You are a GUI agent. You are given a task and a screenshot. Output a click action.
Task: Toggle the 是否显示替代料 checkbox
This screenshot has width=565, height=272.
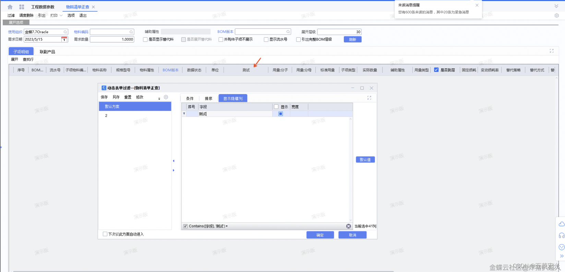145,40
